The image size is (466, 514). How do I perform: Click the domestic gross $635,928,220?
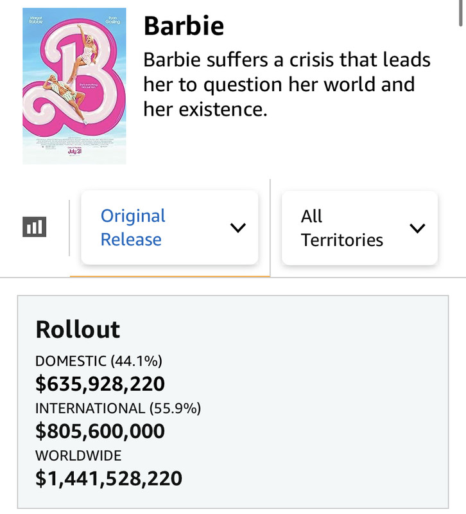[100, 384]
